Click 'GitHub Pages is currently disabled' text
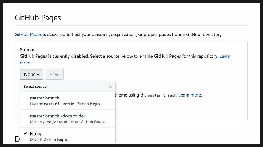 point(54,56)
